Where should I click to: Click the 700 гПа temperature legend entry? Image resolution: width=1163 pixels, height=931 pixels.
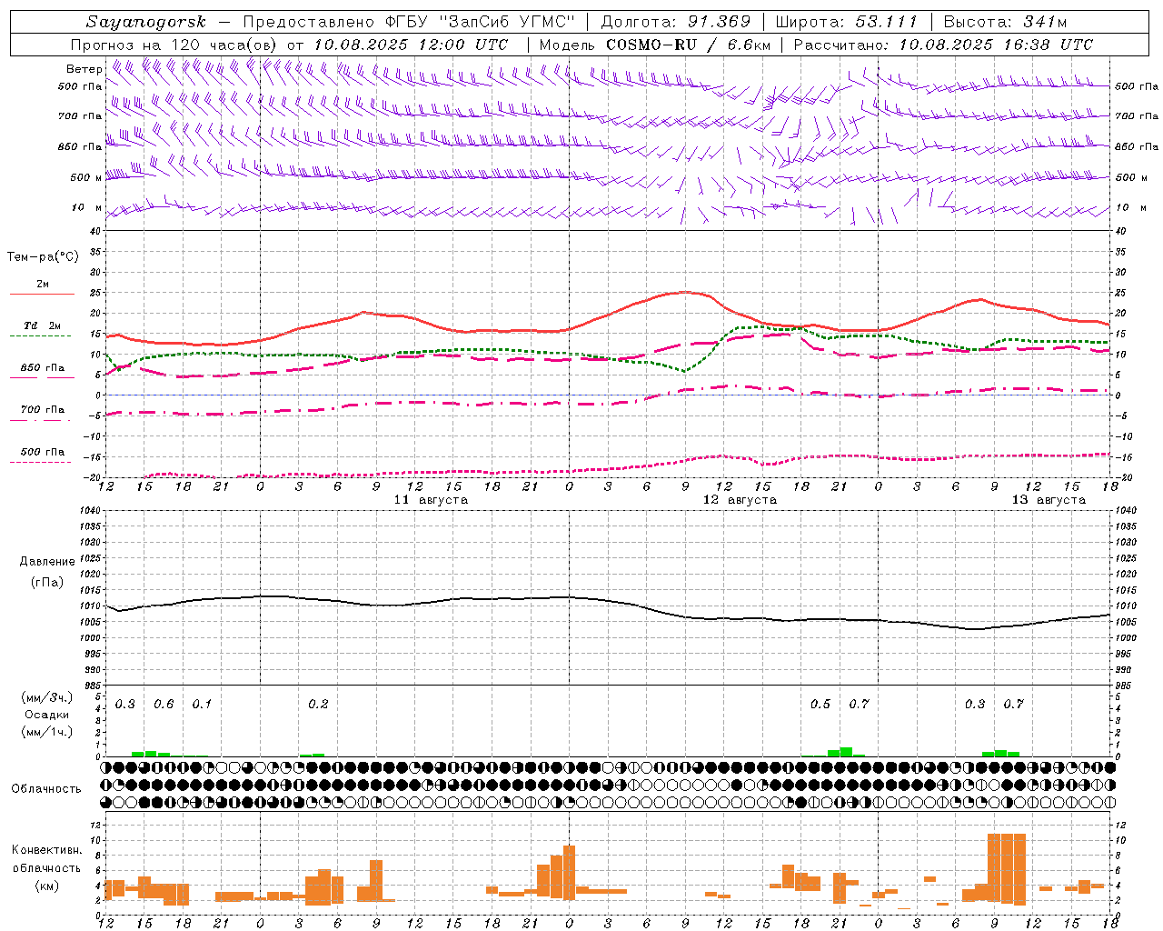pos(42,409)
